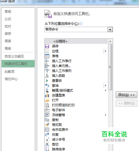Click the command list scrollbar thumb
This screenshot has height=151, width=139.
110,67
